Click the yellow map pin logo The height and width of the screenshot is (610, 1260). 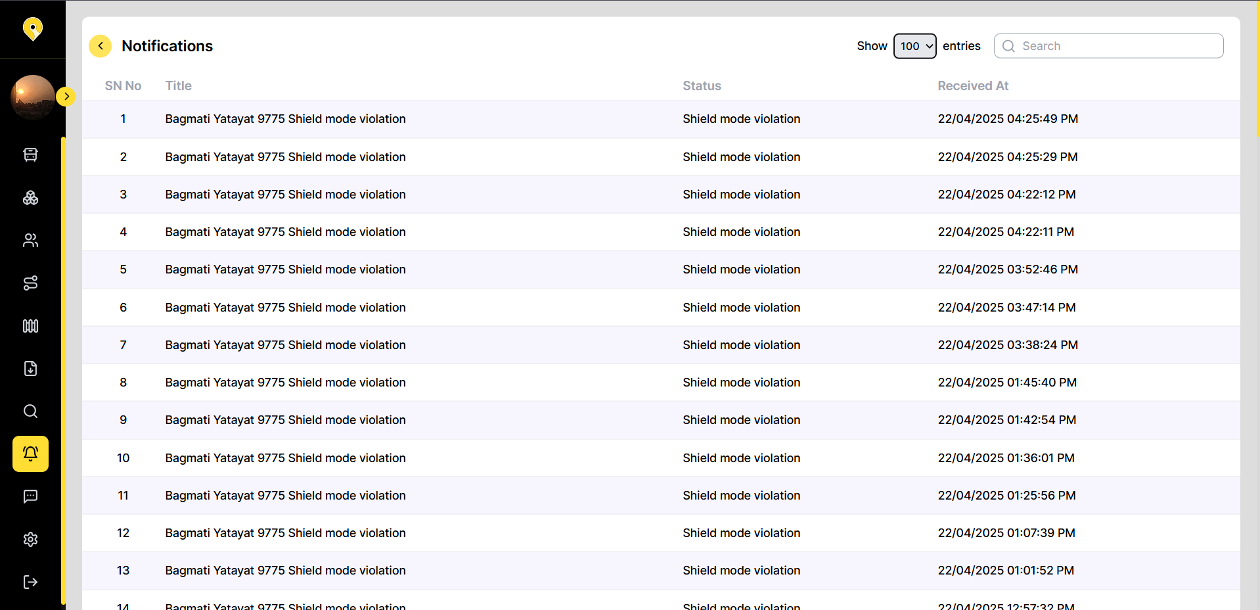(32, 29)
